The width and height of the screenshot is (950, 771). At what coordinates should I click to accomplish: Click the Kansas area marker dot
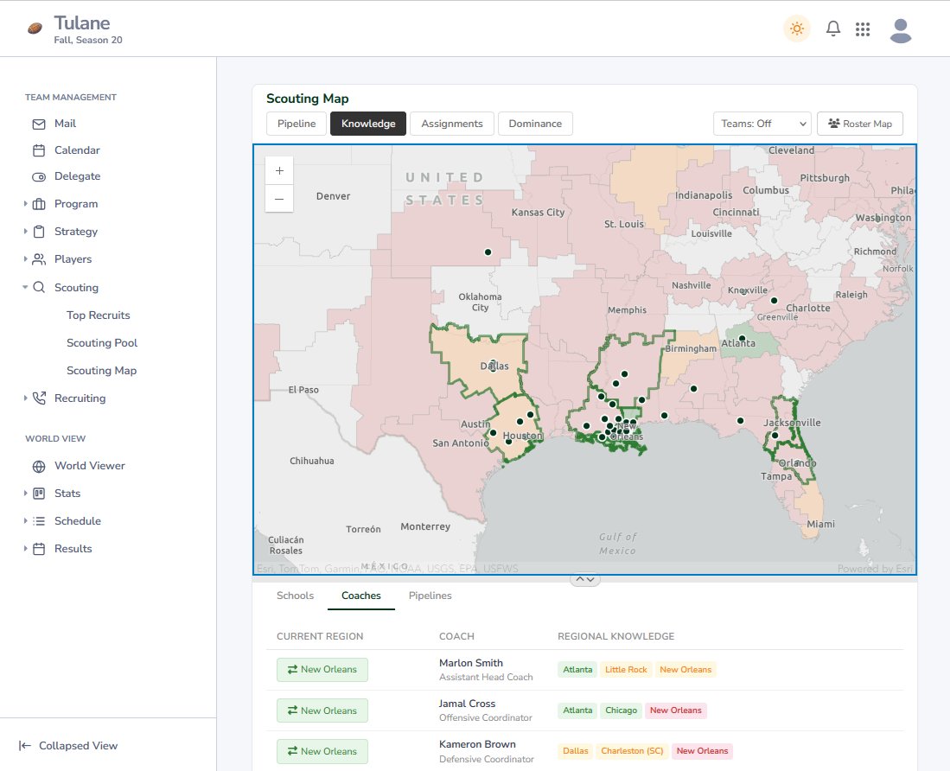[x=488, y=252]
